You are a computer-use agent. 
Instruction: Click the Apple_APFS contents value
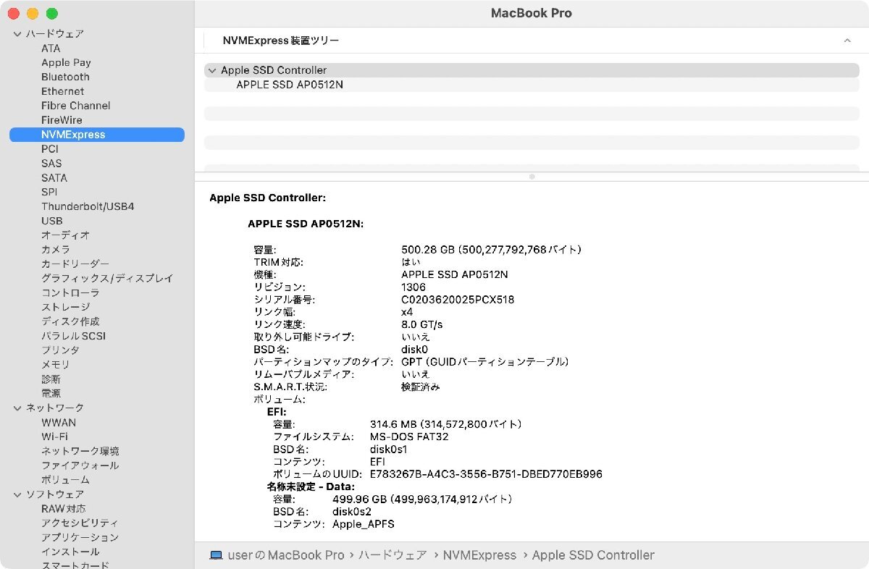click(364, 524)
